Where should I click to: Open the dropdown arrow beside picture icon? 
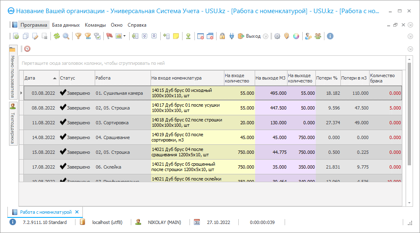coord(125,36)
